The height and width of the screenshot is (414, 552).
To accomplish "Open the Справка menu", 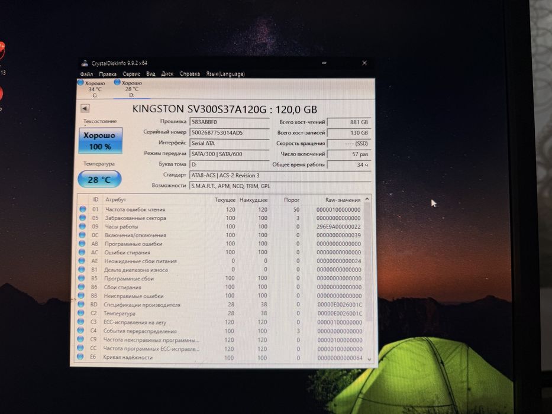I will click(190, 74).
